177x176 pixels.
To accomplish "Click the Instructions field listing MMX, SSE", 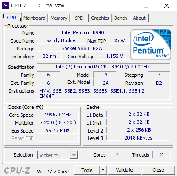I will (104, 93).
